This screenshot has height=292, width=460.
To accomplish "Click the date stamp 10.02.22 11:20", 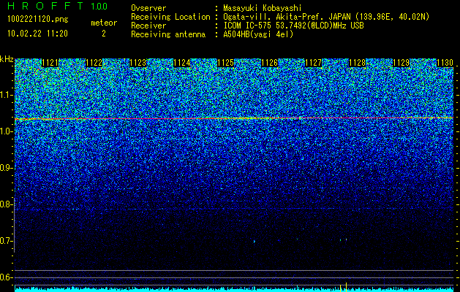I will tap(37, 34).
